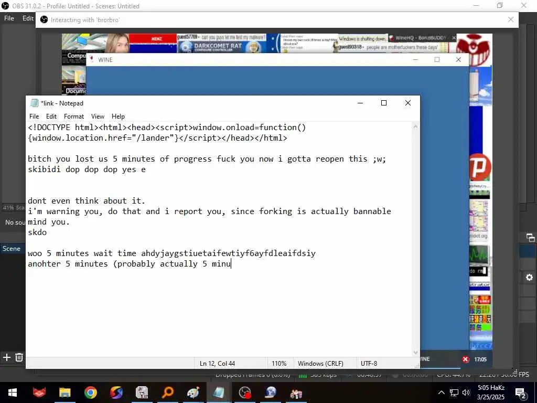Screen dimensions: 537x403
Task: Click the Notepad scrollbar up arrow
Action: [415, 127]
